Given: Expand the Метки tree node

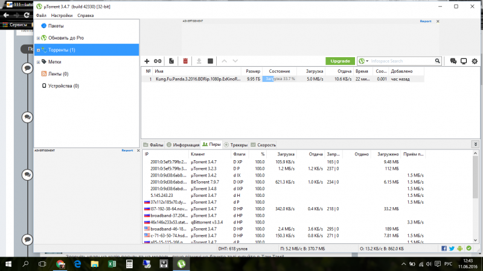Looking at the screenshot, I should 38,62.
